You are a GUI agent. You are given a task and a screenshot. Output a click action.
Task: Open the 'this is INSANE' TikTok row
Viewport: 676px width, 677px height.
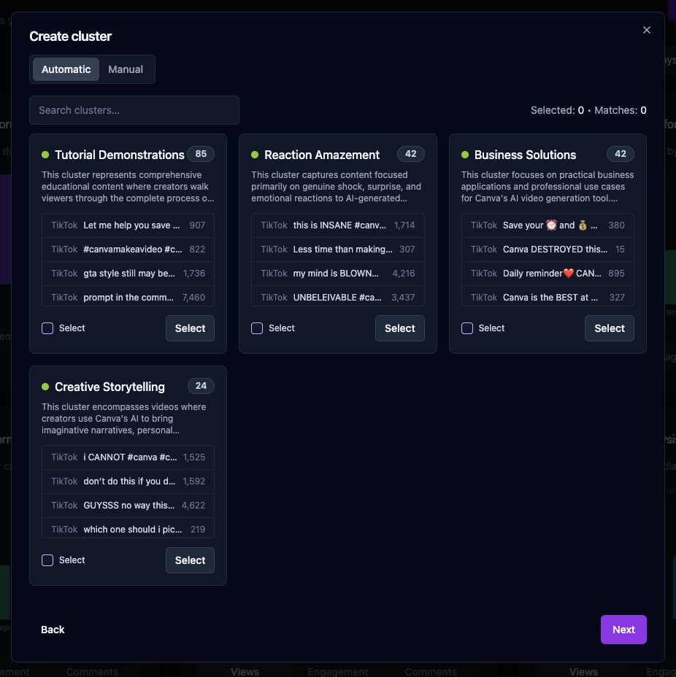click(x=337, y=225)
